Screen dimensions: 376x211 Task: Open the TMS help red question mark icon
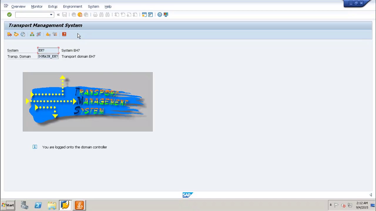tap(64, 34)
